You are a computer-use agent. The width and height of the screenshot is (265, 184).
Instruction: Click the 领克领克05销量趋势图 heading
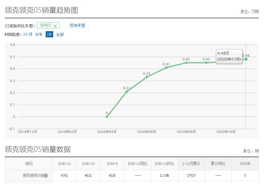pos(41,10)
